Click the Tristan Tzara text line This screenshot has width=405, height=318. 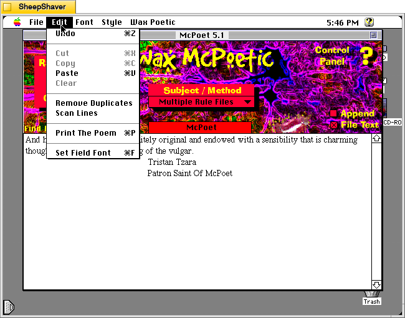coord(172,162)
